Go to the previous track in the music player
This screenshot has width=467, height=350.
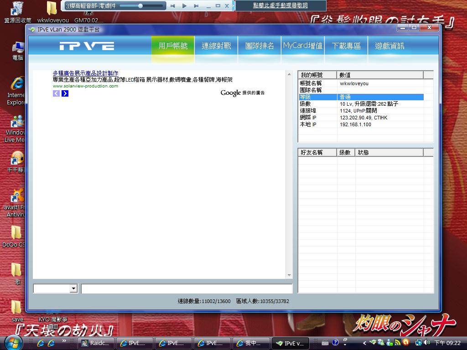click(x=173, y=6)
